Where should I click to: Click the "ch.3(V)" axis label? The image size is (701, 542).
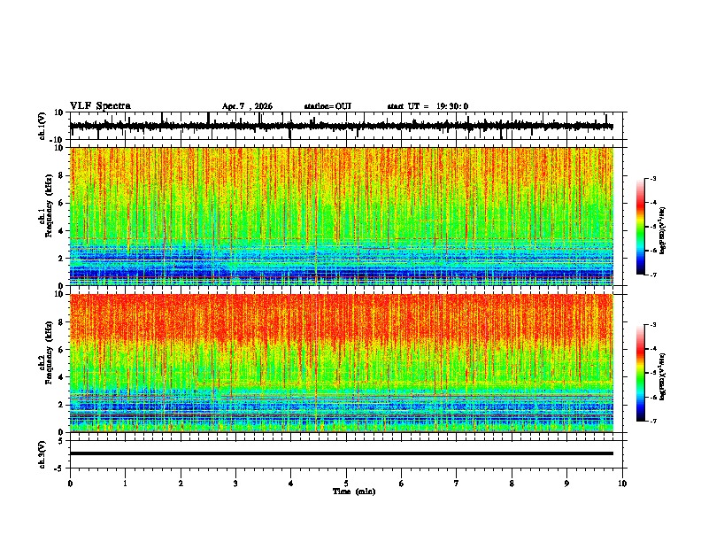click(x=42, y=455)
